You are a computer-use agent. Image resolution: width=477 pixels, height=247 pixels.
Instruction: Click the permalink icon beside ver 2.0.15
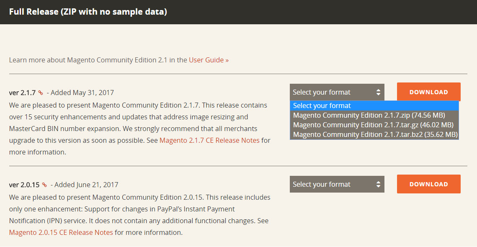(x=44, y=185)
